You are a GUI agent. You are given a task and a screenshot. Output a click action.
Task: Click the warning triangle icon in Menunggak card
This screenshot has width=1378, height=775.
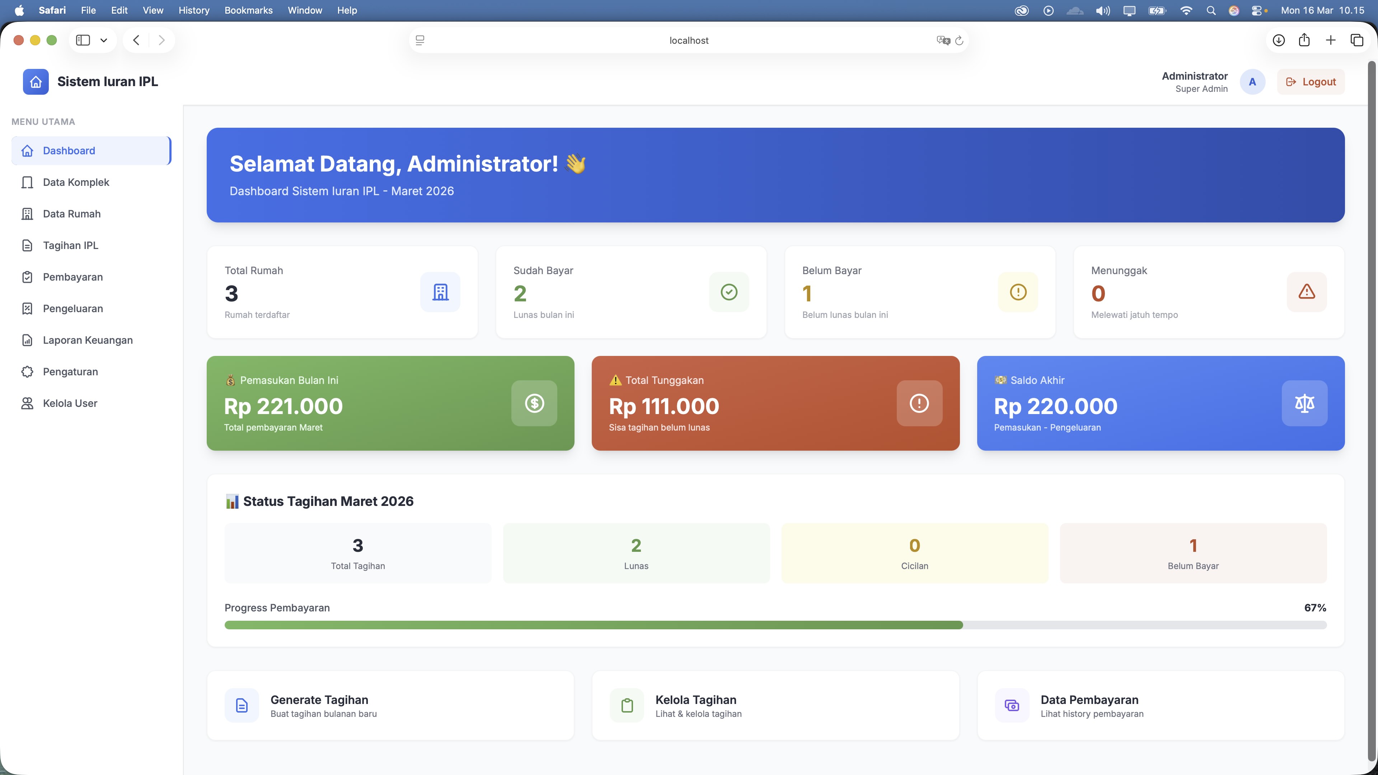[1307, 292]
